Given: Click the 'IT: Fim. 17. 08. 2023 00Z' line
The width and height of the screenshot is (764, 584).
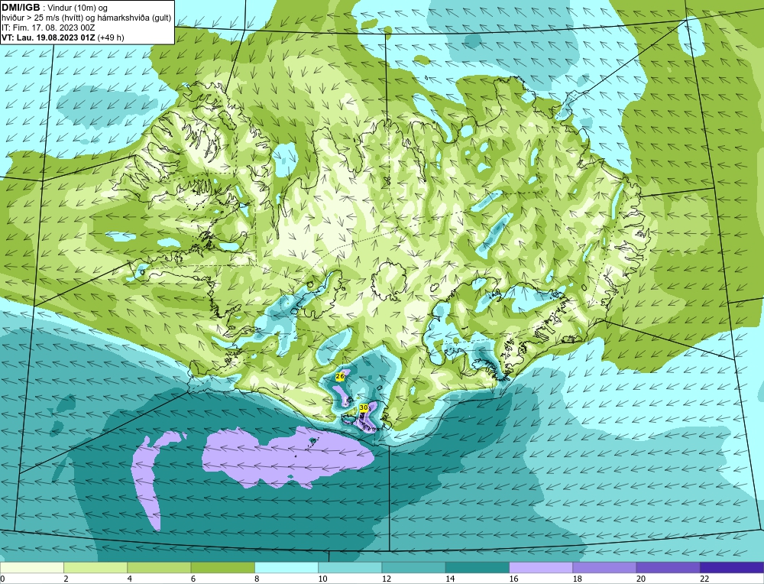Looking at the screenshot, I should [48, 28].
